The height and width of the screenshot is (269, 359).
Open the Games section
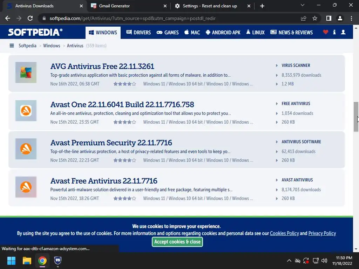168,33
